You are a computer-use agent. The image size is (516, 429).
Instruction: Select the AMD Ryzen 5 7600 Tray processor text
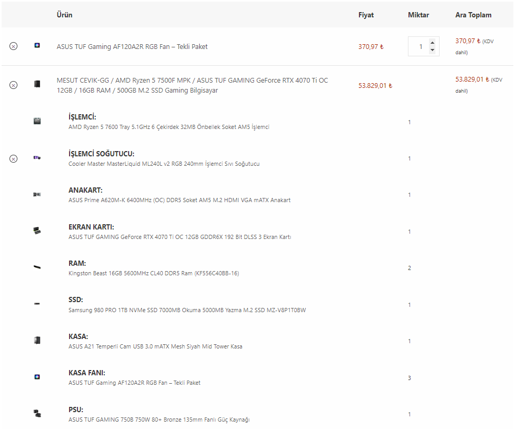pos(169,127)
